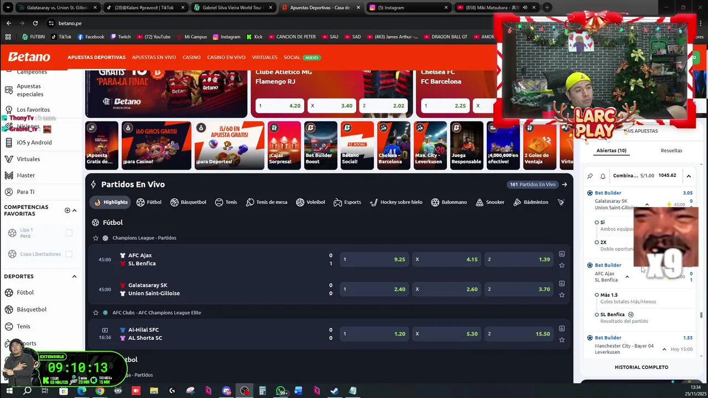Choose the Voleibol filter

(x=310, y=202)
